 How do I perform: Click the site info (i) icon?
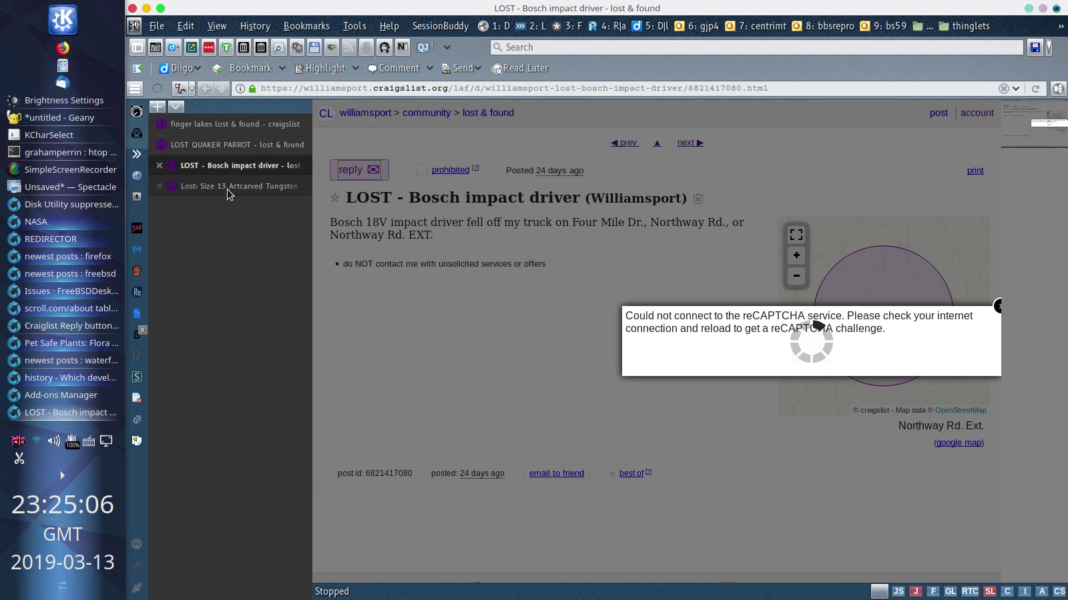tap(240, 89)
